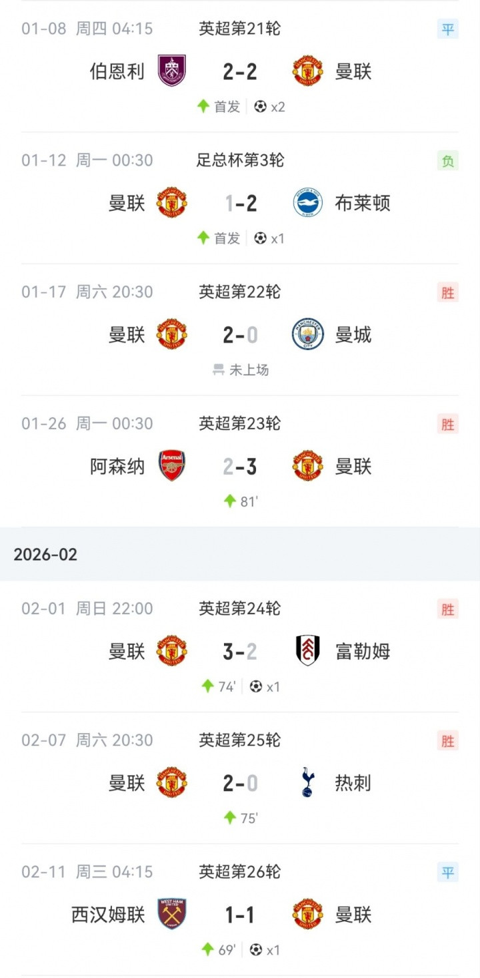Click the 胜 badge for 曼城 match
The image size is (480, 978).
448,292
